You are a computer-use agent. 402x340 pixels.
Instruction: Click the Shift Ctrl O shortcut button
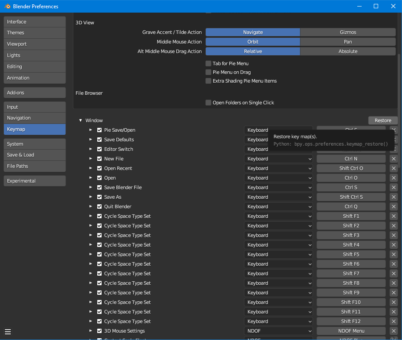[351, 168]
